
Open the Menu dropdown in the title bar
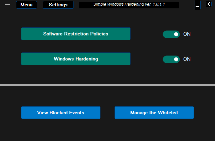click(26, 5)
